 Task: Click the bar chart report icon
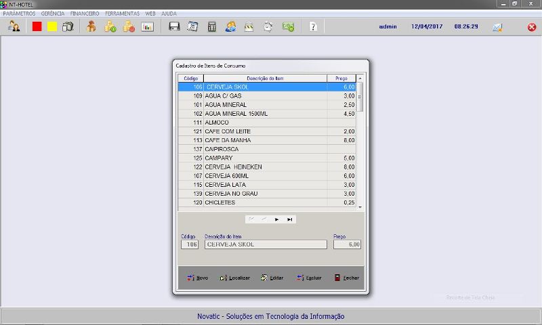click(148, 26)
